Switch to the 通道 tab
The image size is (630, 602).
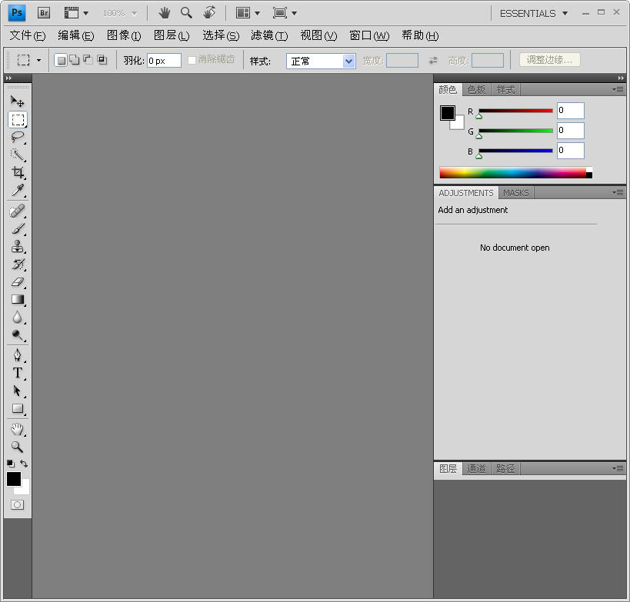476,468
